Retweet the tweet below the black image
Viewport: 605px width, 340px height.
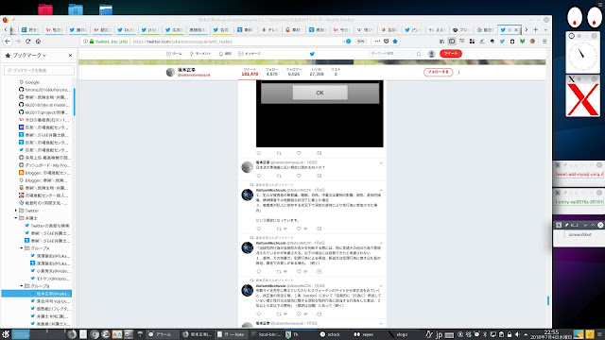[279, 153]
